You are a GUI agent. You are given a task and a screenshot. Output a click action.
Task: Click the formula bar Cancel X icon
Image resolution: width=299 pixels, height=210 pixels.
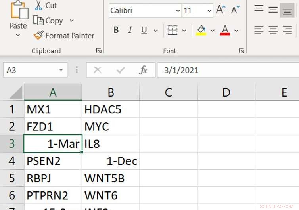(98, 70)
